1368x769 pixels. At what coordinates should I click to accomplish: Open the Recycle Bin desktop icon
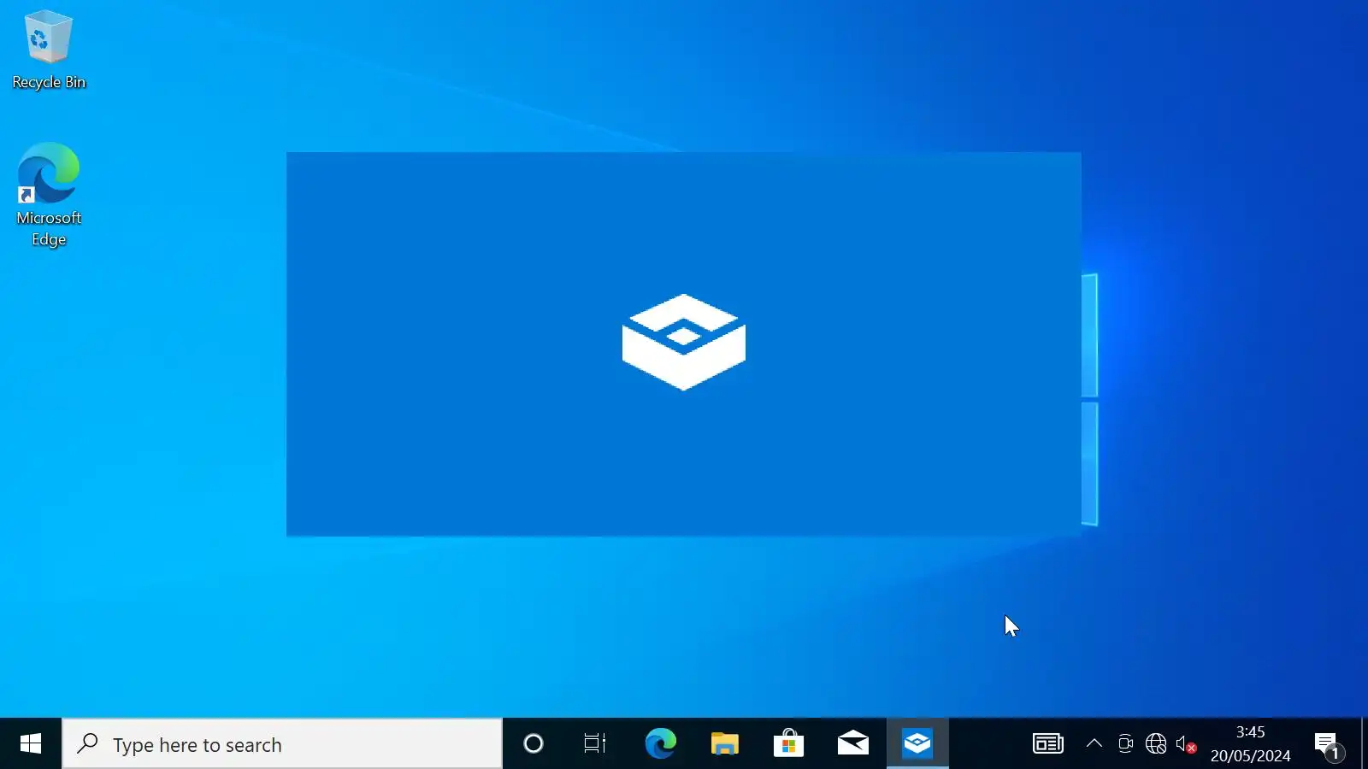tap(49, 50)
